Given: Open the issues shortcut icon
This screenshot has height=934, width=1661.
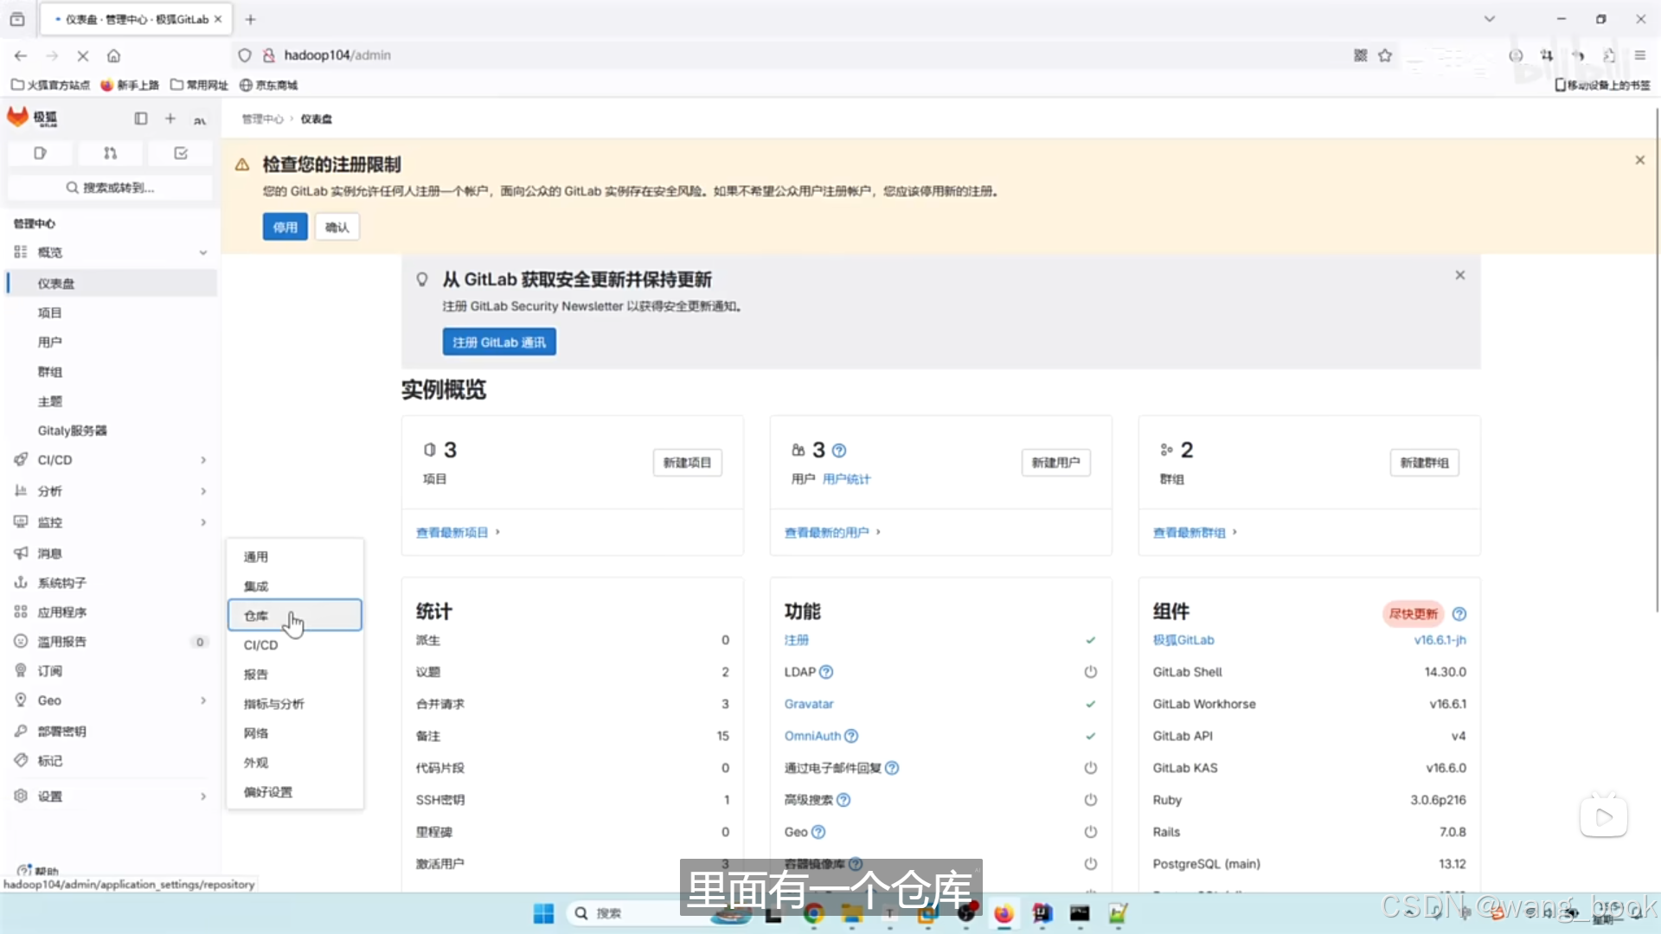Looking at the screenshot, I should point(40,153).
